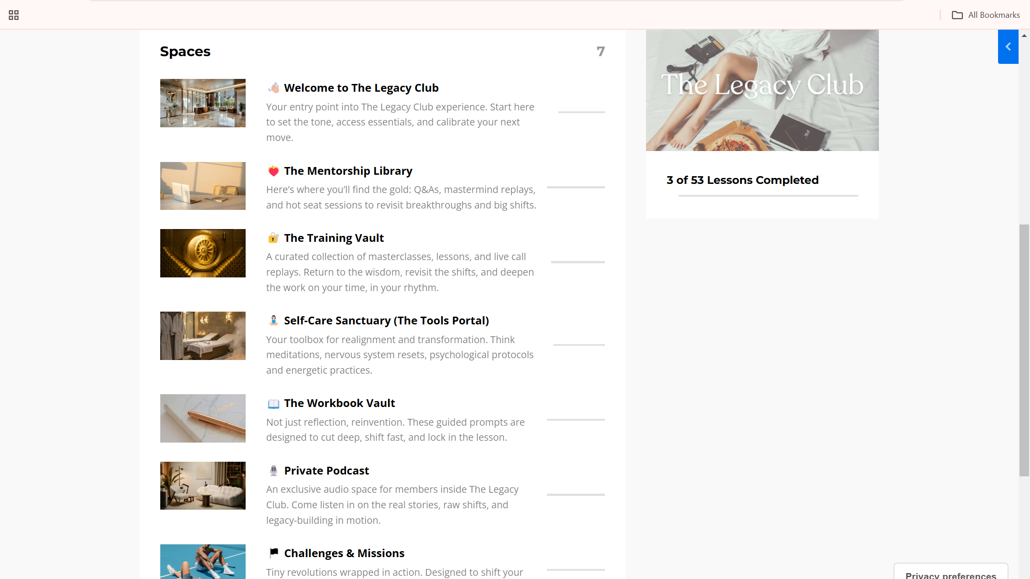Expand the blue side panel chevron

(x=1008, y=47)
